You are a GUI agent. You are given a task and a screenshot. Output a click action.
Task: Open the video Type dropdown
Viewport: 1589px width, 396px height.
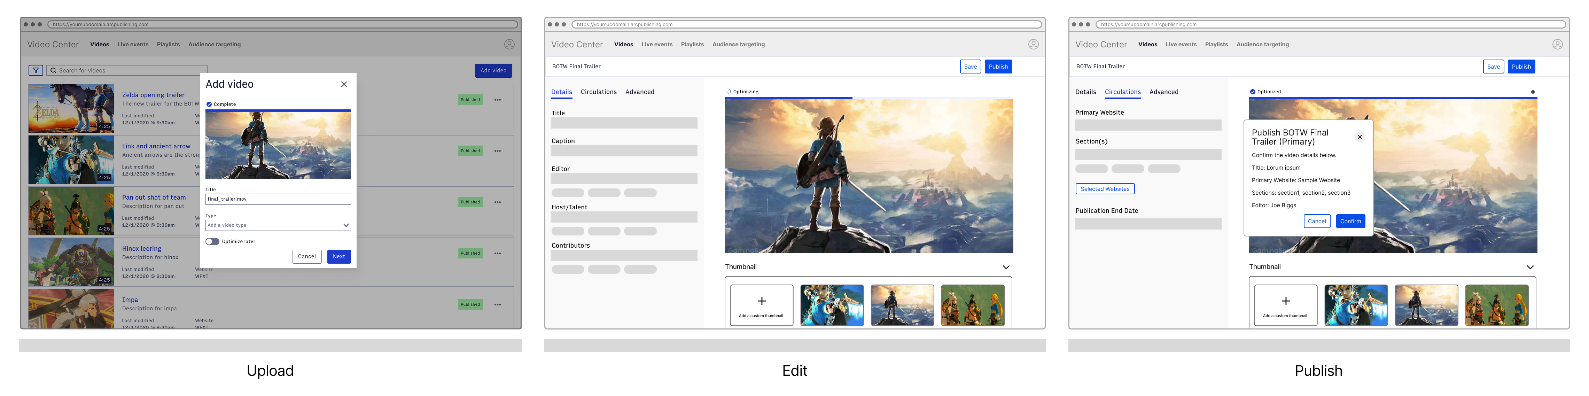point(278,225)
